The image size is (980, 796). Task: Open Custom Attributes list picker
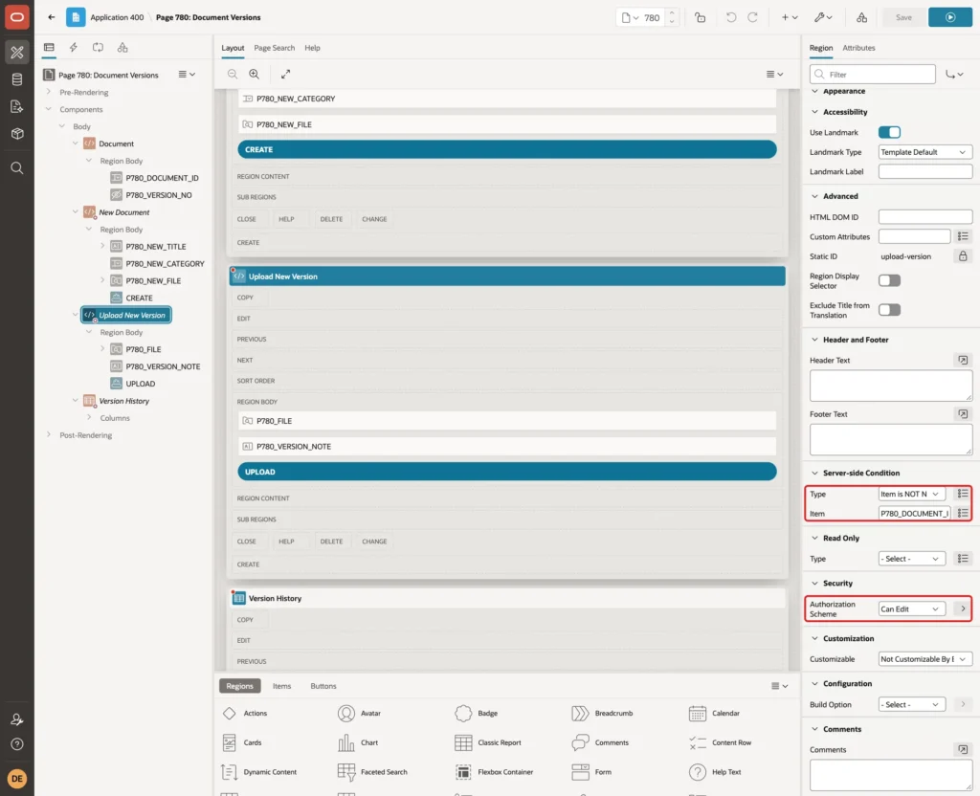coord(963,236)
